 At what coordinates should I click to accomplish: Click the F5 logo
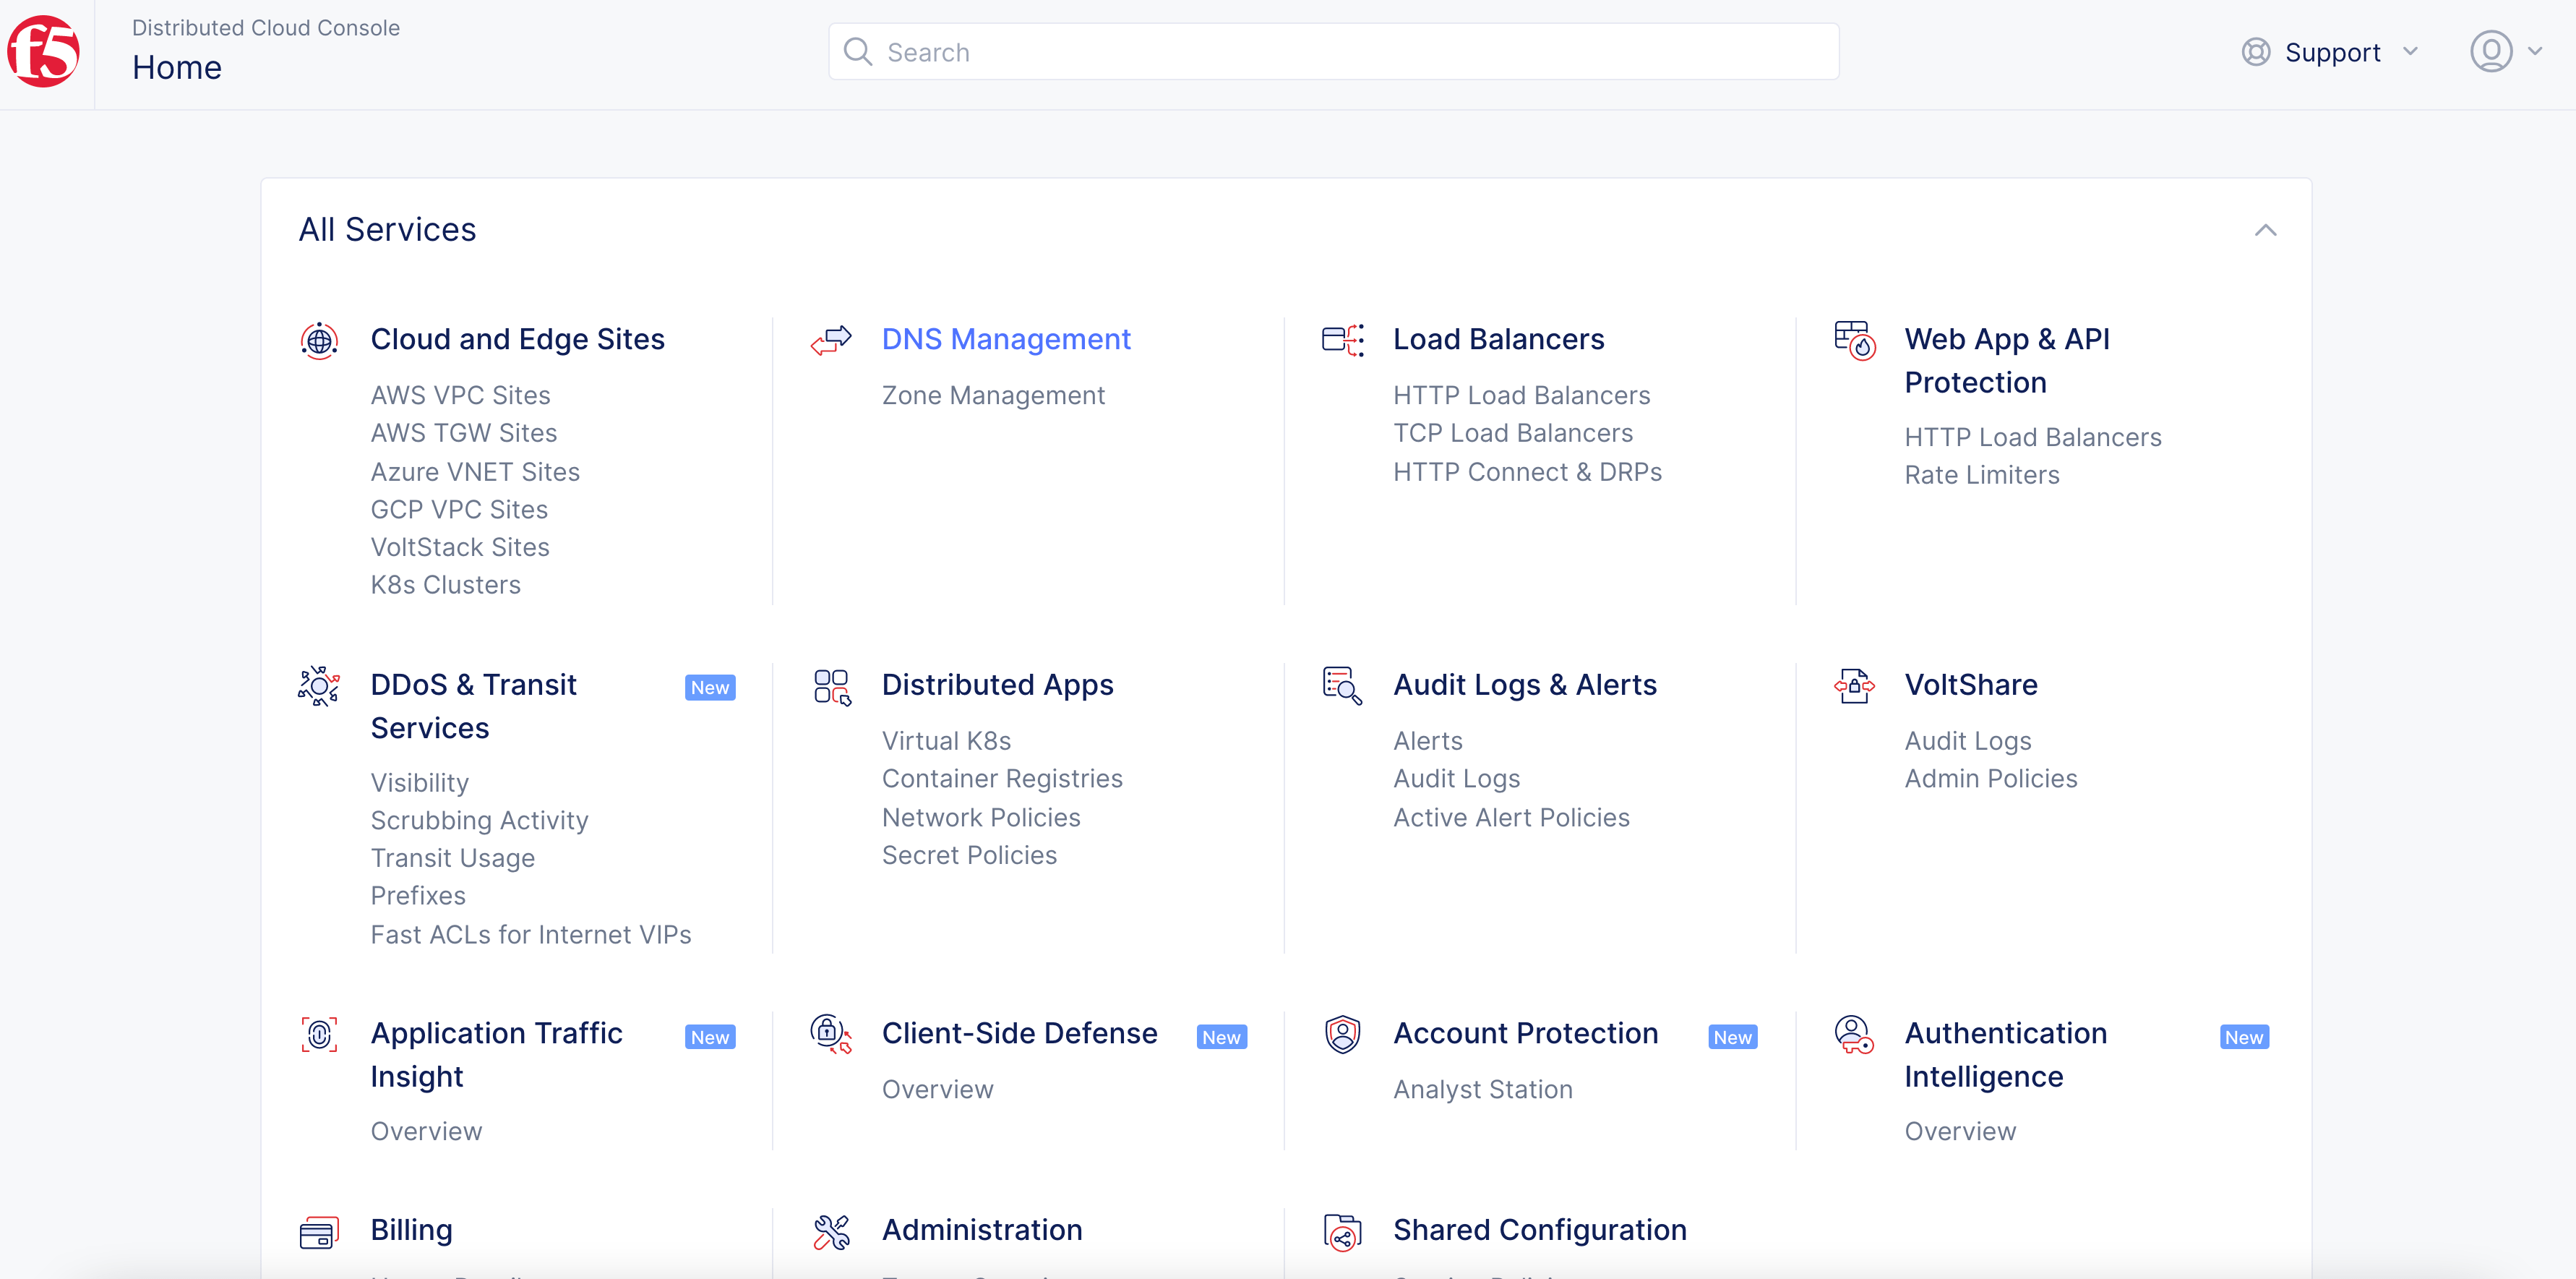[43, 53]
